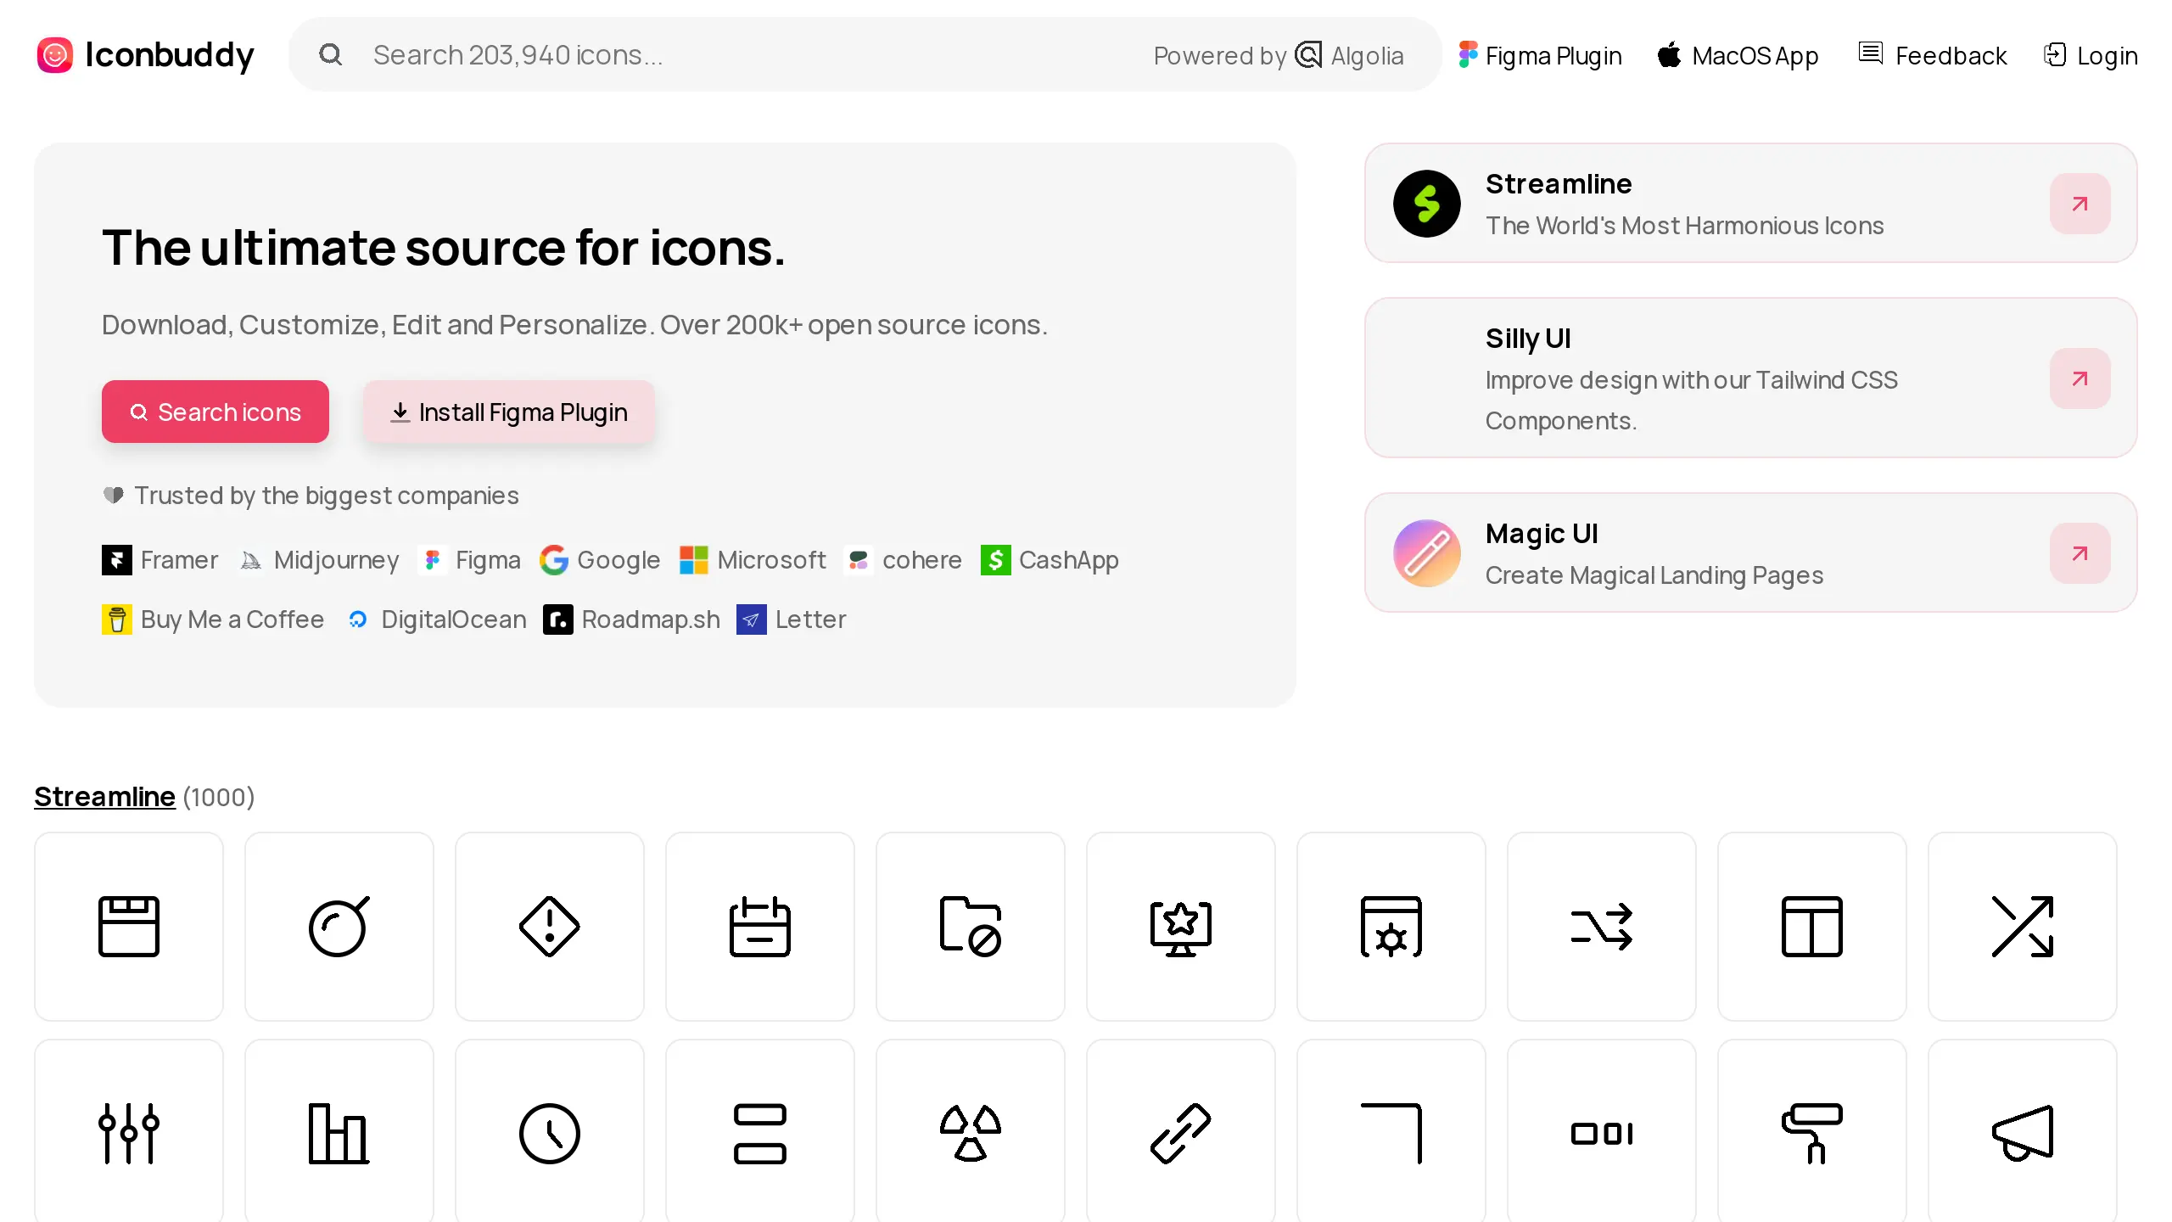The width and height of the screenshot is (2172, 1222).
Task: Click the Login menu item
Action: 2091,53
